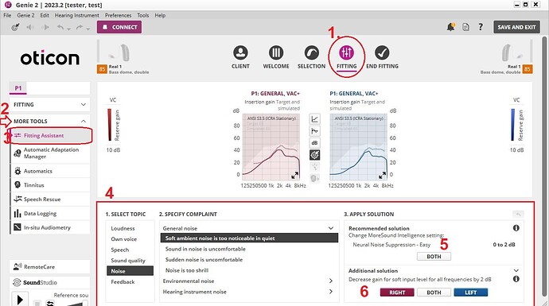The width and height of the screenshot is (549, 306).
Task: Click the detect instrument toolbar icon
Action: coord(15,27)
